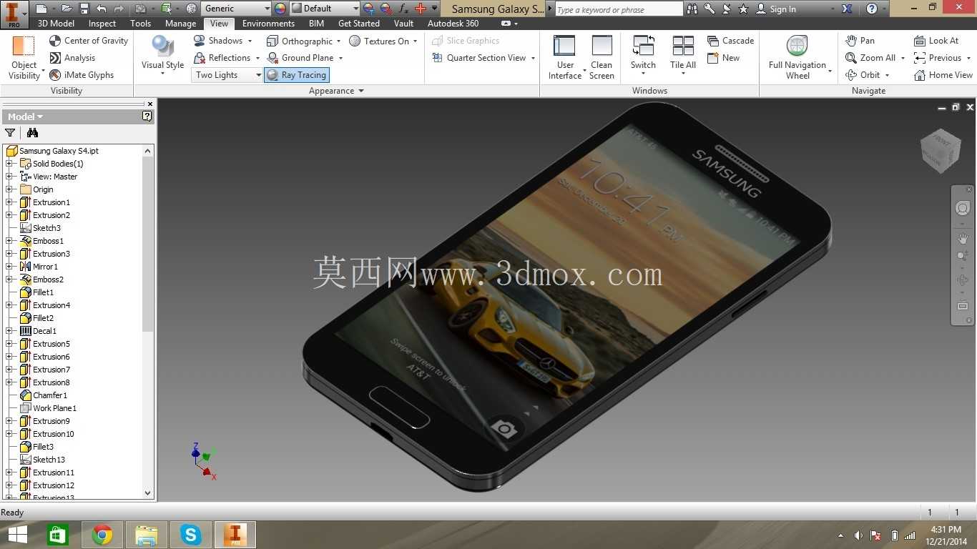The width and height of the screenshot is (977, 549).
Task: Click the Favorites star icon
Action: click(743, 9)
